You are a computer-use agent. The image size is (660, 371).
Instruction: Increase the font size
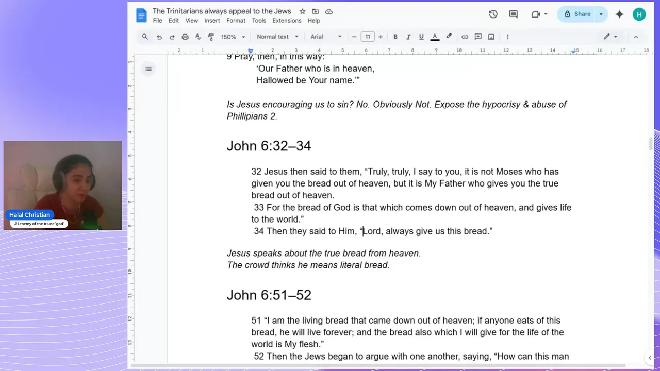(x=381, y=37)
